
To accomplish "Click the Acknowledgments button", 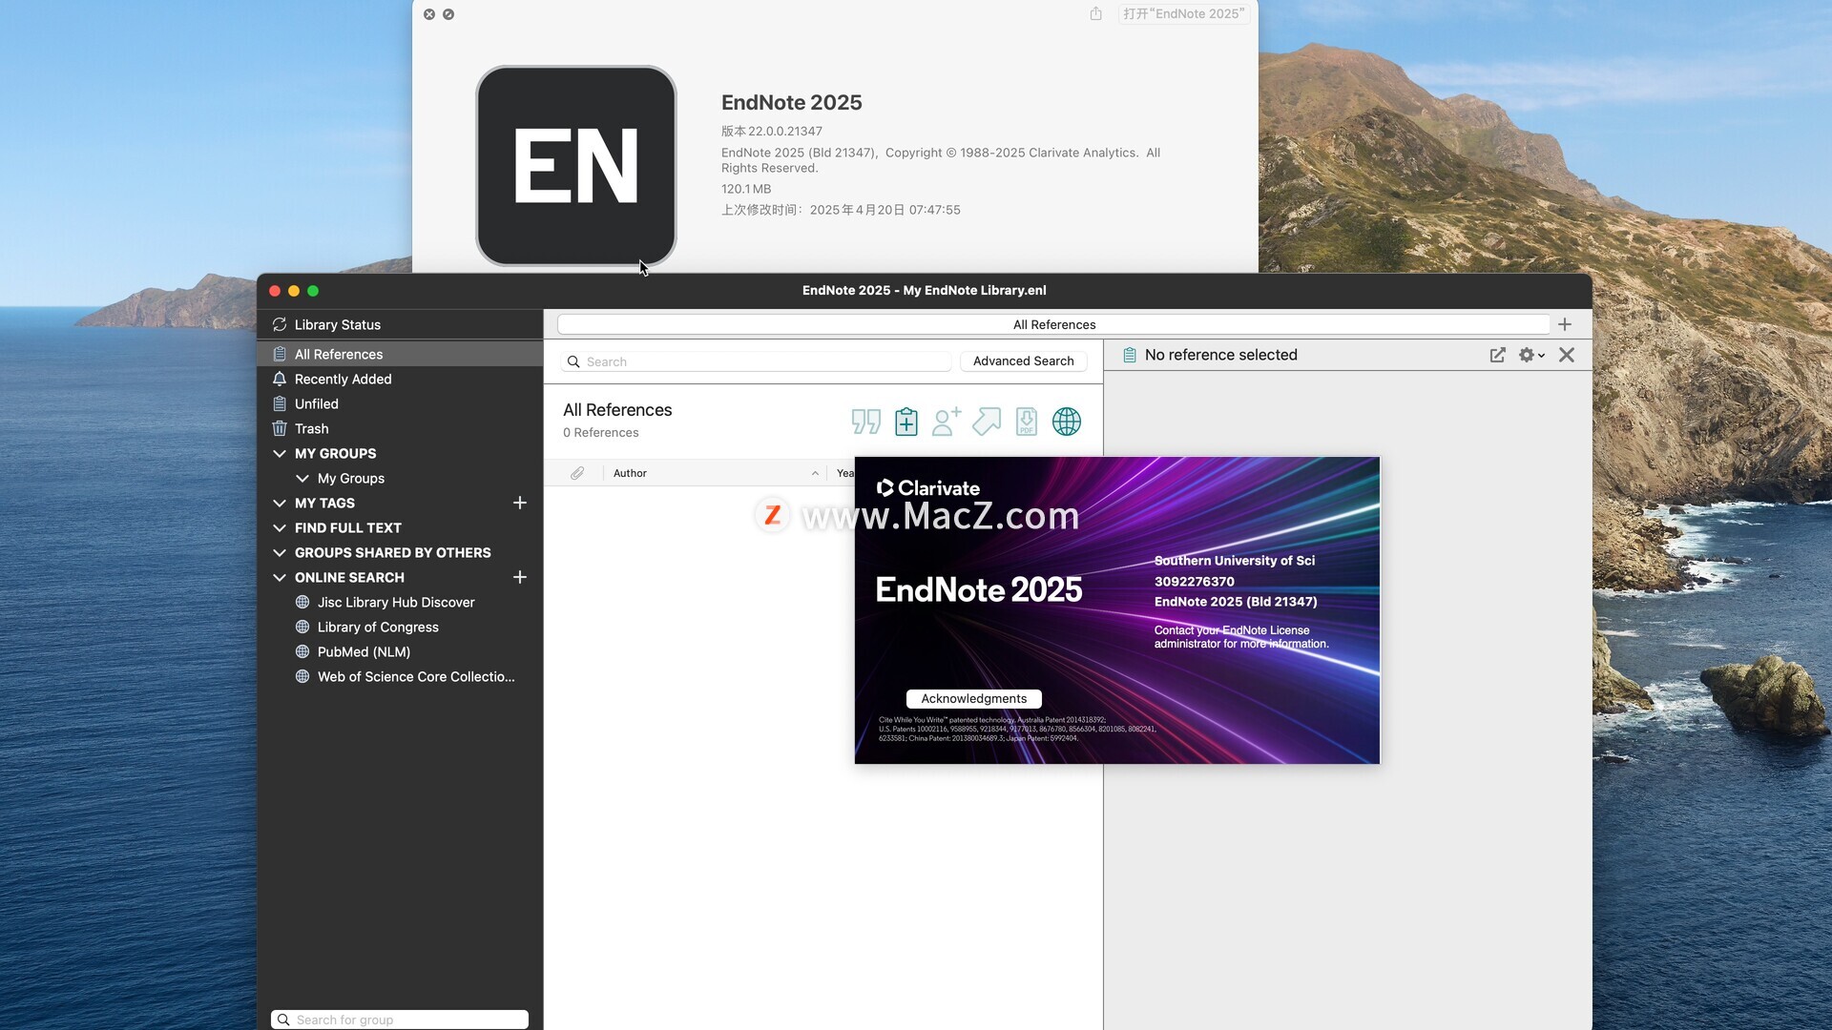I will click(x=974, y=699).
